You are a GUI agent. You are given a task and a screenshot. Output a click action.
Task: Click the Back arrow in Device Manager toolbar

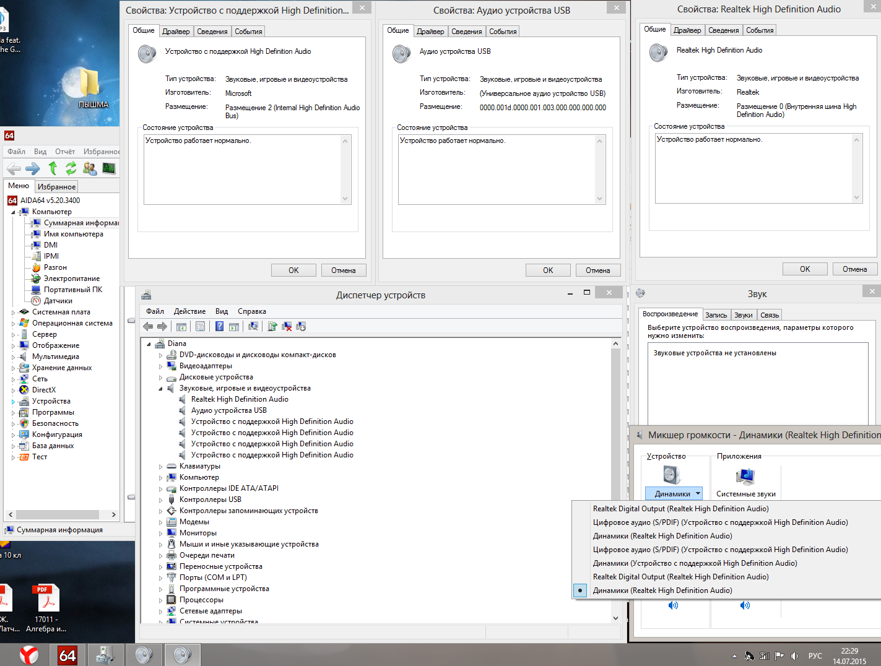pyautogui.click(x=148, y=327)
